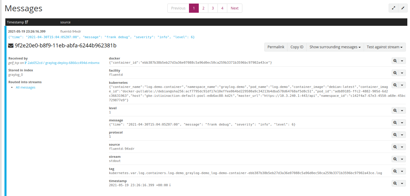Open dropdown caret for protocol field

point(402,135)
